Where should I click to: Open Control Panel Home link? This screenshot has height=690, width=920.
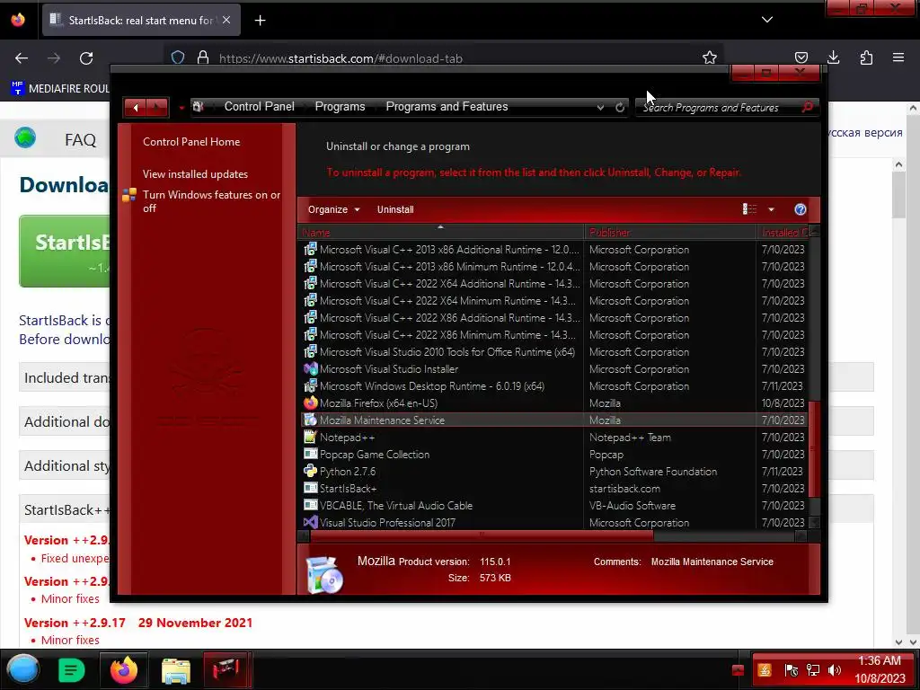pyautogui.click(x=191, y=141)
